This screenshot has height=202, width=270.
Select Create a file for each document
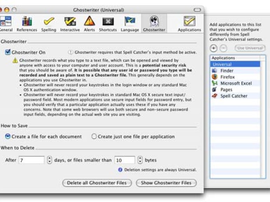click(8, 136)
